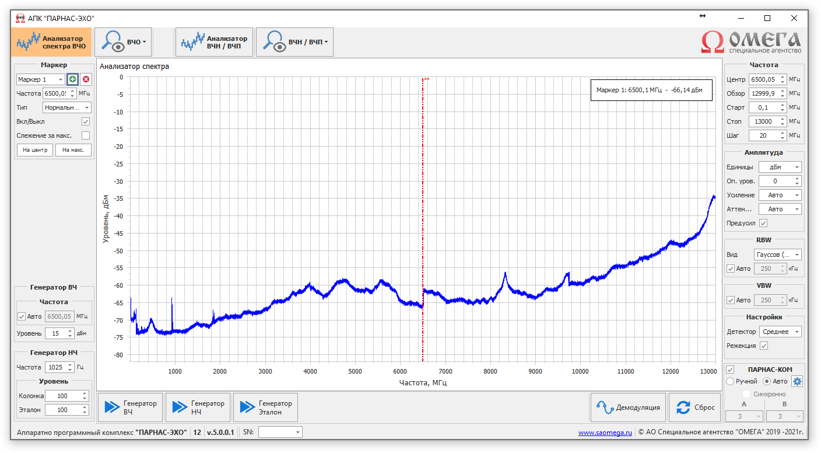
Task: Open Маркер 1 selection dropdown
Action: point(41,79)
